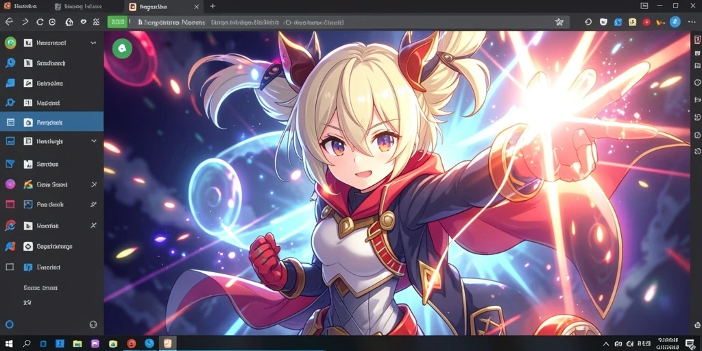Image resolution: width=702 pixels, height=351 pixels.
Task: Click the red window icon in the sidebar
Action: pyautogui.click(x=10, y=204)
